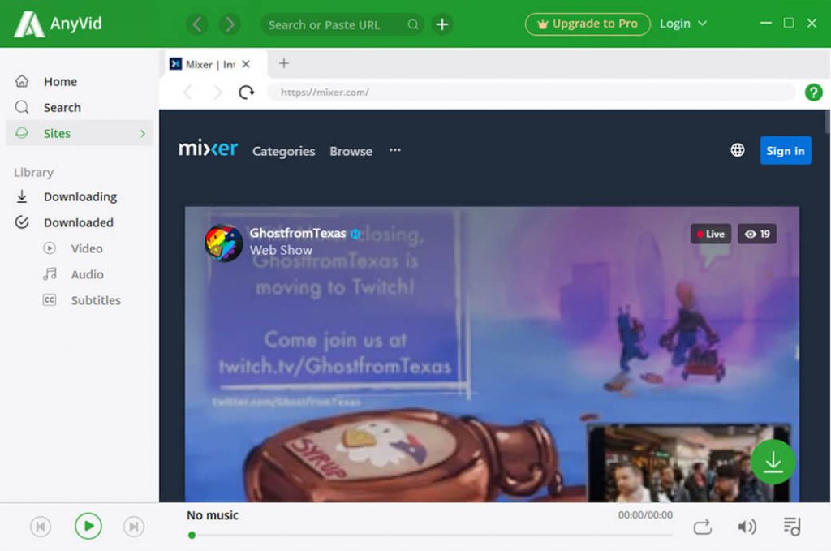Click the music progress slider

point(430,535)
